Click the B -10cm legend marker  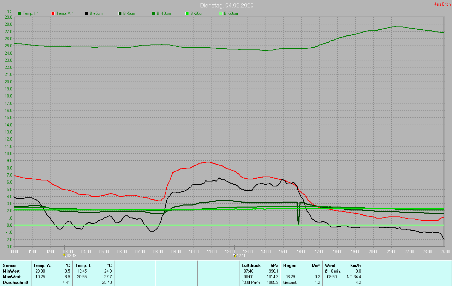click(154, 13)
